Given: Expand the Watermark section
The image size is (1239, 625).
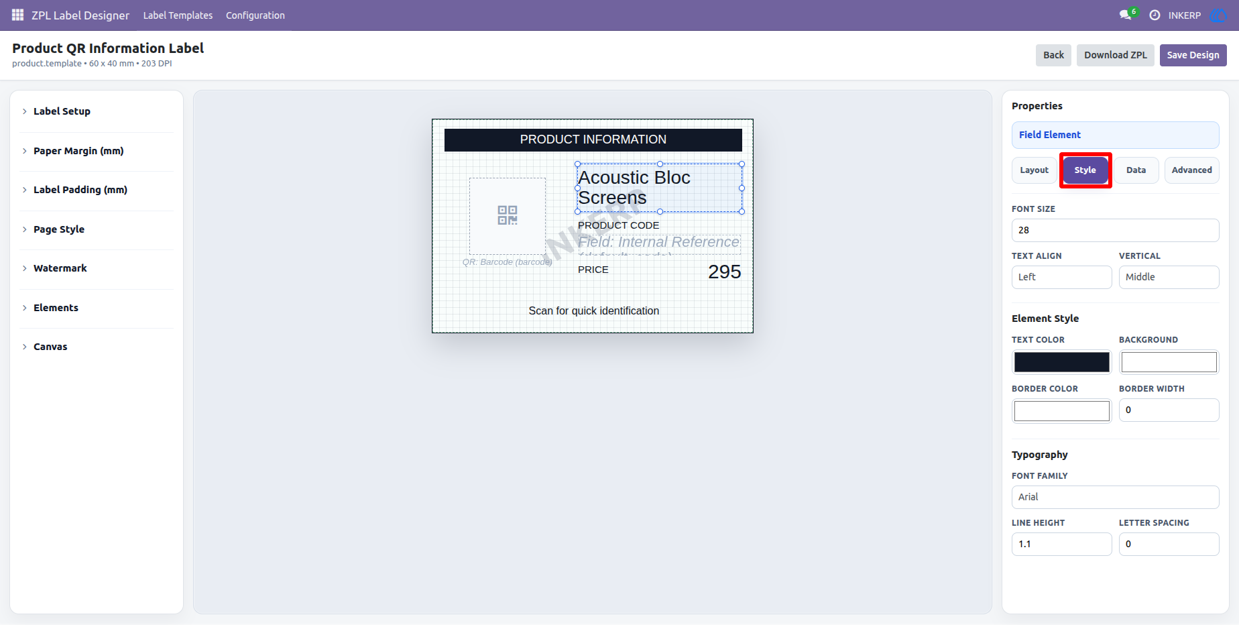Looking at the screenshot, I should click(97, 268).
